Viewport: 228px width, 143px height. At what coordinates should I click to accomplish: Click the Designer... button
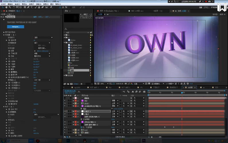click(x=16, y=27)
